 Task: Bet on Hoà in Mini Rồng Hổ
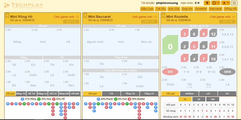click(35, 42)
